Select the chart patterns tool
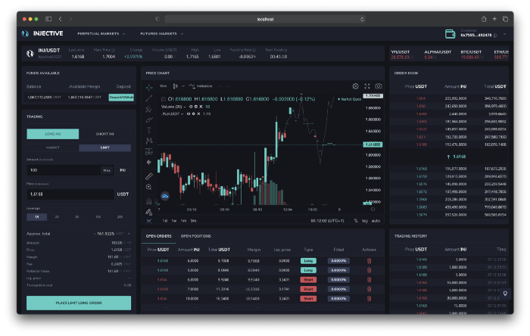530x336 pixels. [x=148, y=141]
